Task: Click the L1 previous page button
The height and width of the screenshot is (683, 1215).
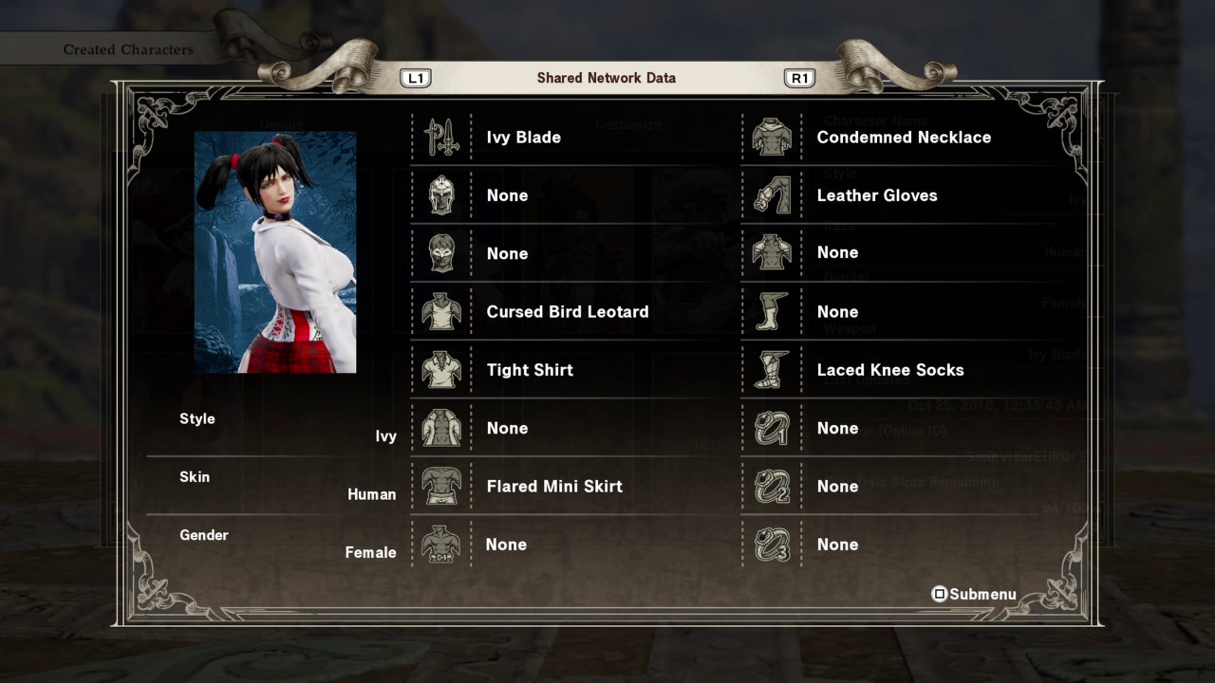Action: click(x=416, y=78)
